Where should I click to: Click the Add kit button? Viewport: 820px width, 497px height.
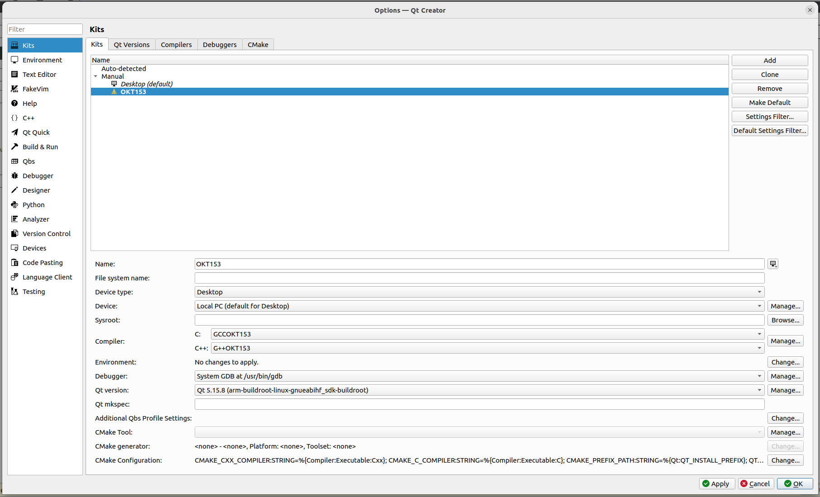[770, 61]
